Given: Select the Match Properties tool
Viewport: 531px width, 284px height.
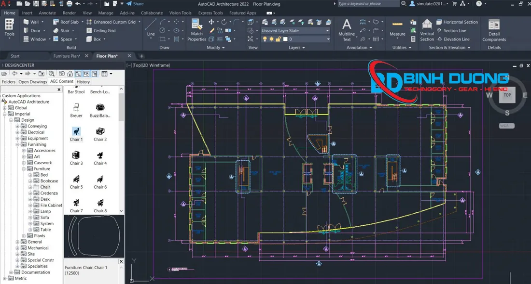Looking at the screenshot, I should point(196,28).
